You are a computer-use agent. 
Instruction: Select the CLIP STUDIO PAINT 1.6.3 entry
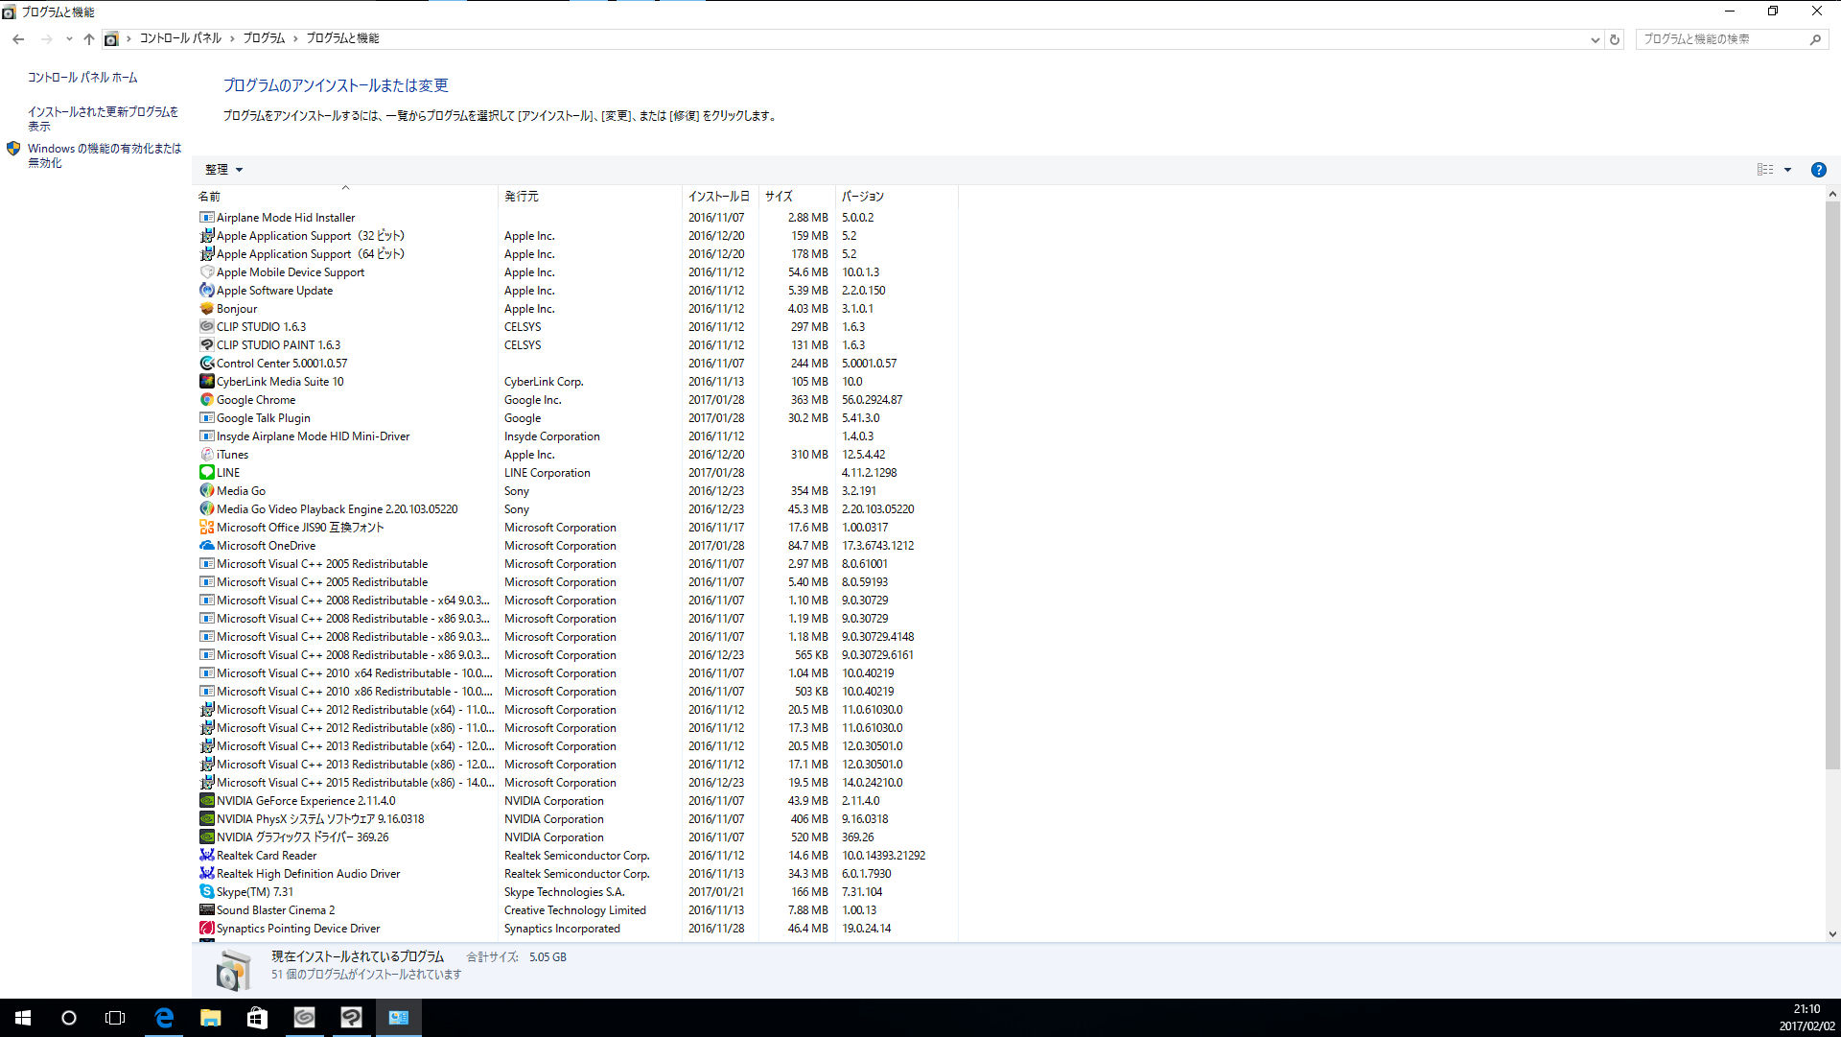pos(278,345)
